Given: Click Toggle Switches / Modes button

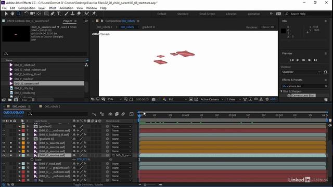Looking at the screenshot, I should tap(88, 185).
